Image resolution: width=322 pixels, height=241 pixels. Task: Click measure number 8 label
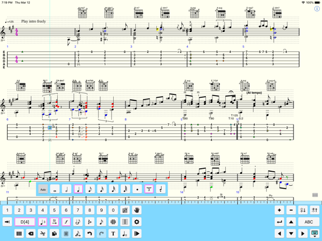click(125, 119)
